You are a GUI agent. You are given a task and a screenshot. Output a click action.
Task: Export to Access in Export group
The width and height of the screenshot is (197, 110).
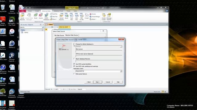tap(93, 14)
